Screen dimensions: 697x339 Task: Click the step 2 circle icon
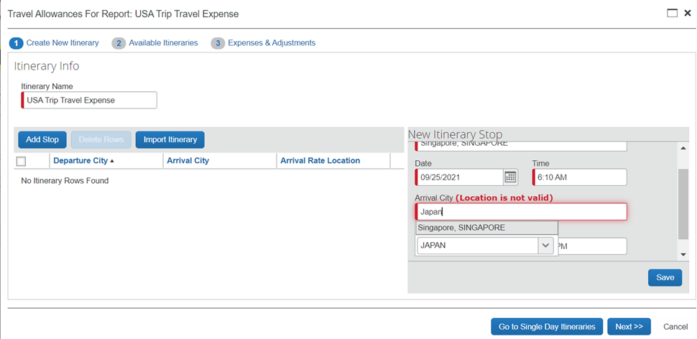[119, 43]
